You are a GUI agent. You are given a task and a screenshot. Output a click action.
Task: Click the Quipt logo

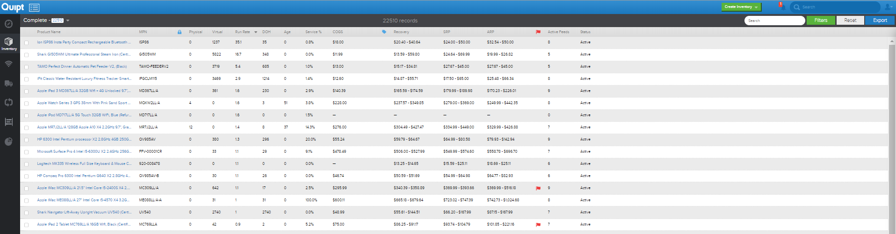13,7
